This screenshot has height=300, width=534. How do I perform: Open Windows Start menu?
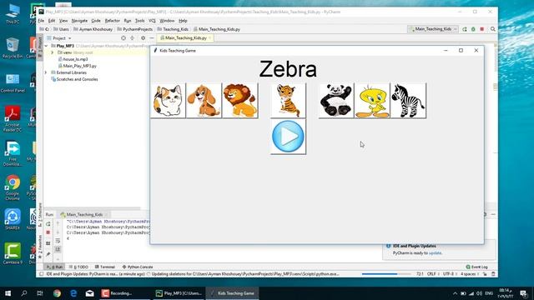(8, 293)
